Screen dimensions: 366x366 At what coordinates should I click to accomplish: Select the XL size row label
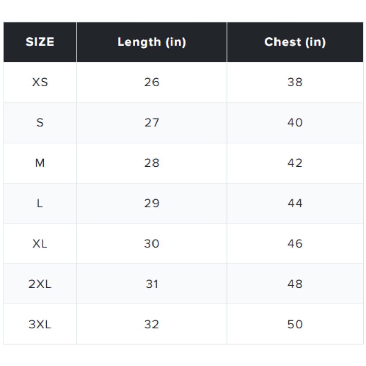point(40,244)
